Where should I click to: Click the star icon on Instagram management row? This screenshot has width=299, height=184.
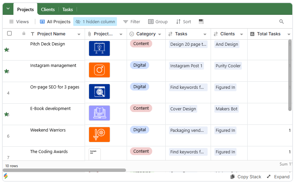click(x=6, y=71)
